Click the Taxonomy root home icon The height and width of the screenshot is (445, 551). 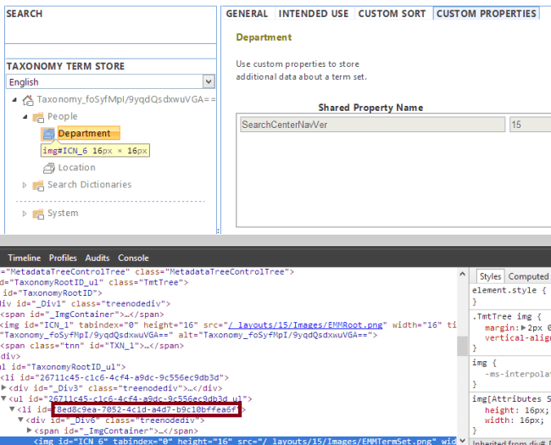(x=28, y=100)
